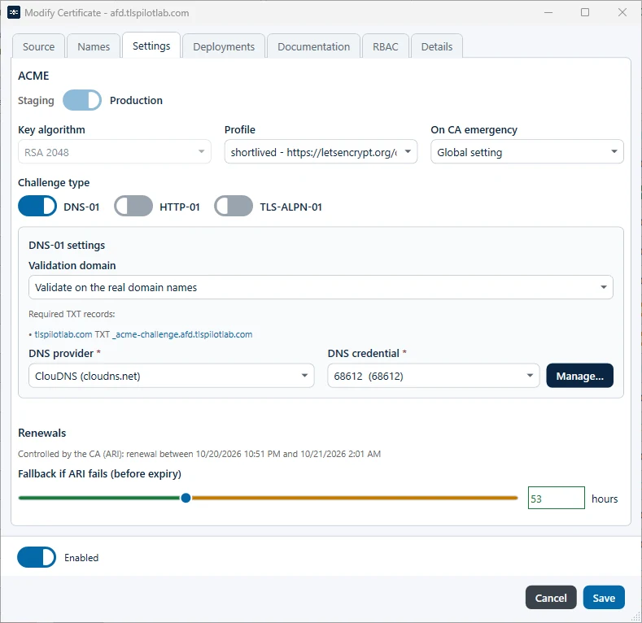The image size is (642, 623).
Task: Click the fallback renewal slider handle
Action: [186, 498]
